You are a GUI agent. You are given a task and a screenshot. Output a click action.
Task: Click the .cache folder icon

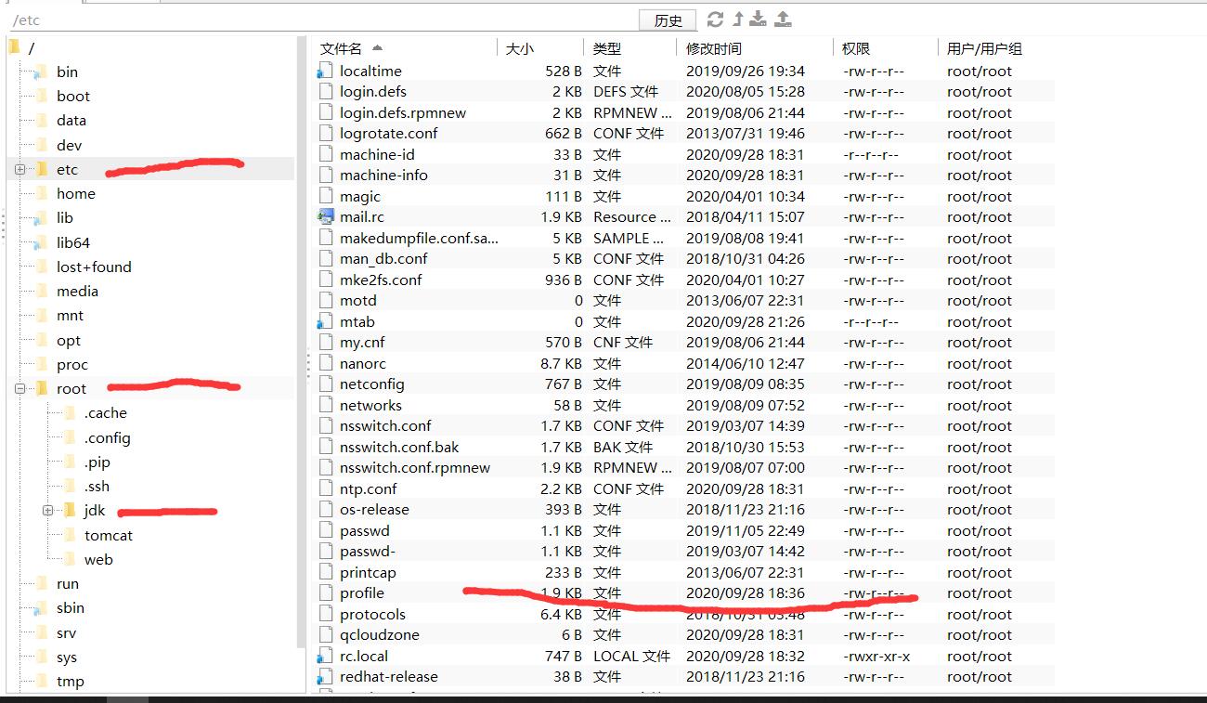tap(69, 413)
